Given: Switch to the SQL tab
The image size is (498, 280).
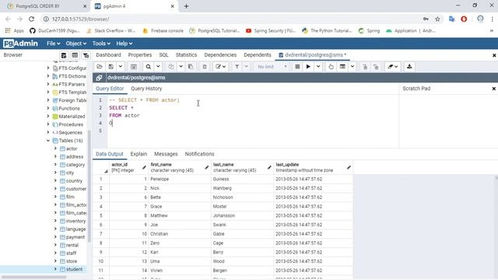Looking at the screenshot, I should (163, 55).
